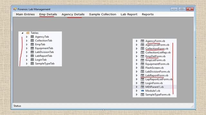The image size is (206, 115).
Task: Open the Agency Details menu
Action: pos(73,14)
